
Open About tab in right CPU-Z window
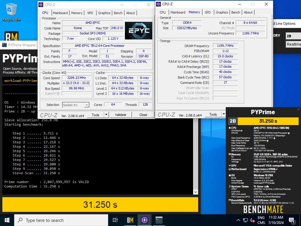click(248, 12)
